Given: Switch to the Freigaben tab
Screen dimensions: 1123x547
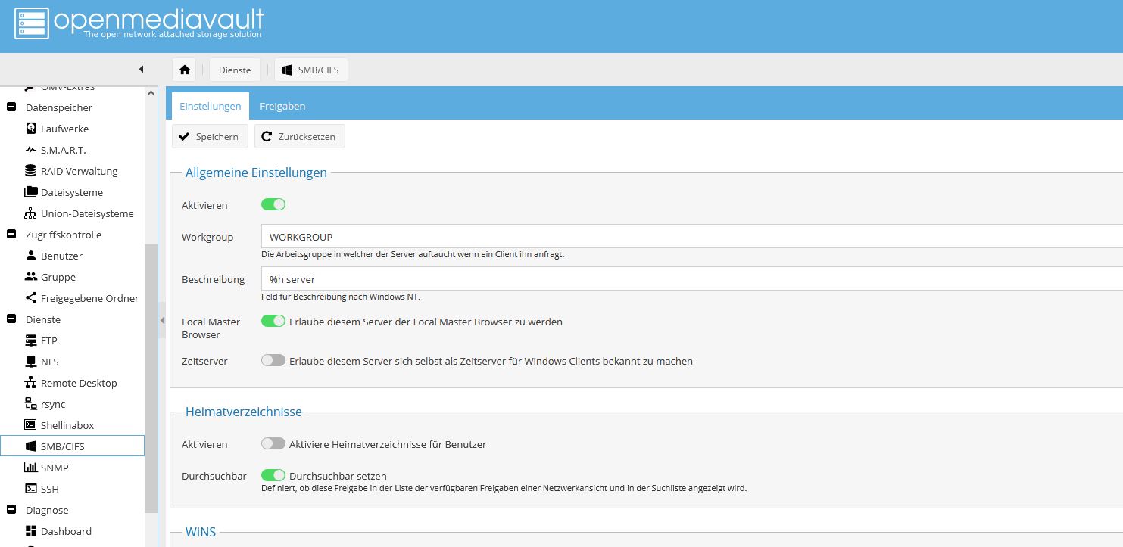Looking at the screenshot, I should [x=282, y=106].
